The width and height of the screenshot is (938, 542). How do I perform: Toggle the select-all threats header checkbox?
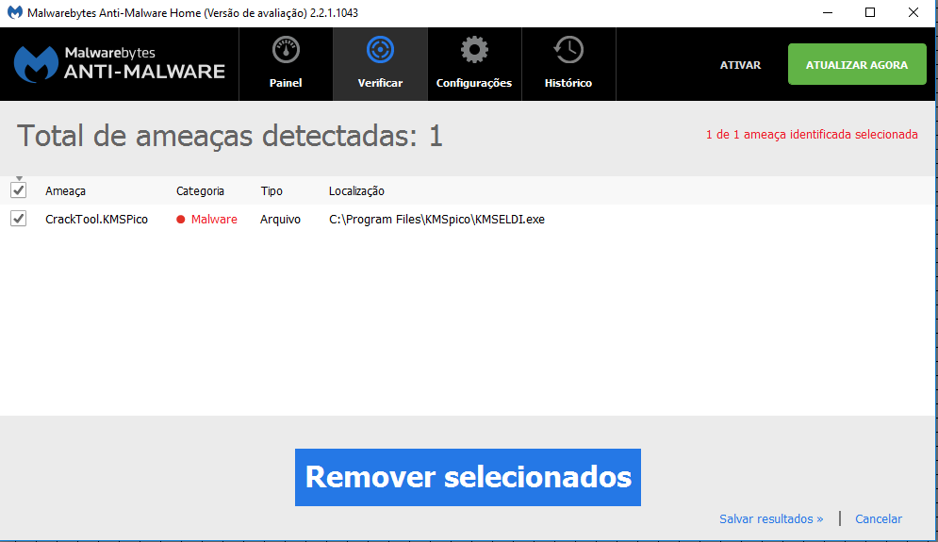click(19, 190)
